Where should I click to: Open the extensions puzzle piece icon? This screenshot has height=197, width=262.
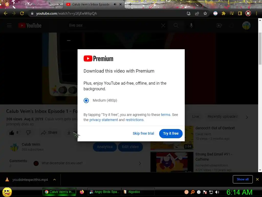[x=224, y=13]
